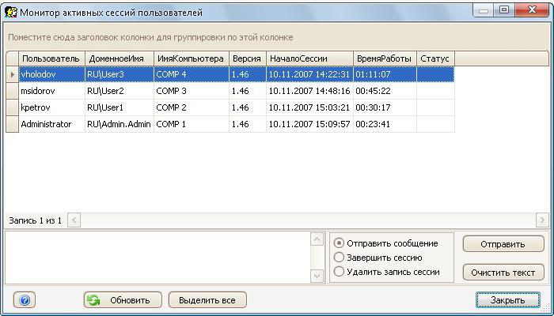The width and height of the screenshot is (554, 316).
Task: Click session start 10.11.2007 14:48:16
Action: (309, 91)
